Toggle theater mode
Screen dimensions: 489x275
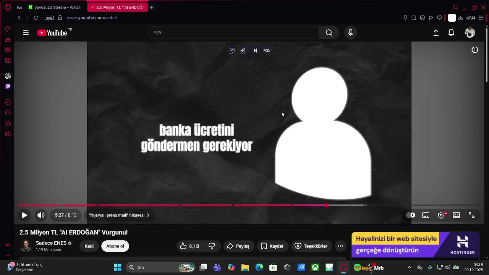pyautogui.click(x=456, y=215)
